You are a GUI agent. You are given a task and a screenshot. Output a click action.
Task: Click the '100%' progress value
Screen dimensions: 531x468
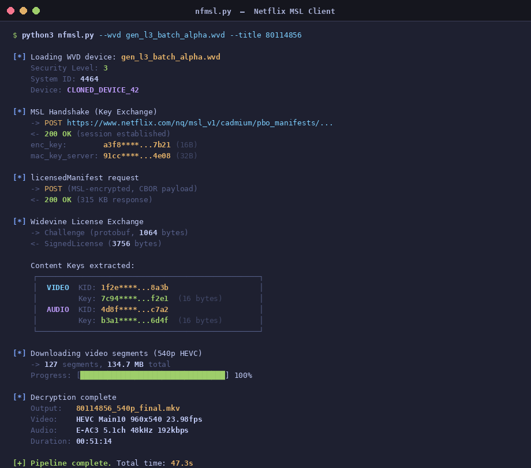pos(243,376)
